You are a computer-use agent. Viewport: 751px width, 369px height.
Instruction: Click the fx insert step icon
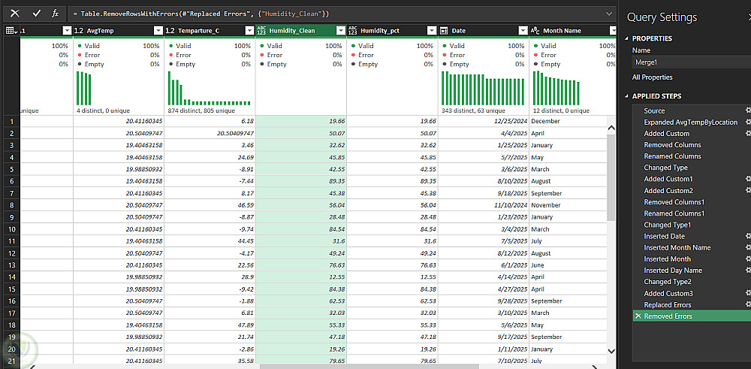click(56, 14)
